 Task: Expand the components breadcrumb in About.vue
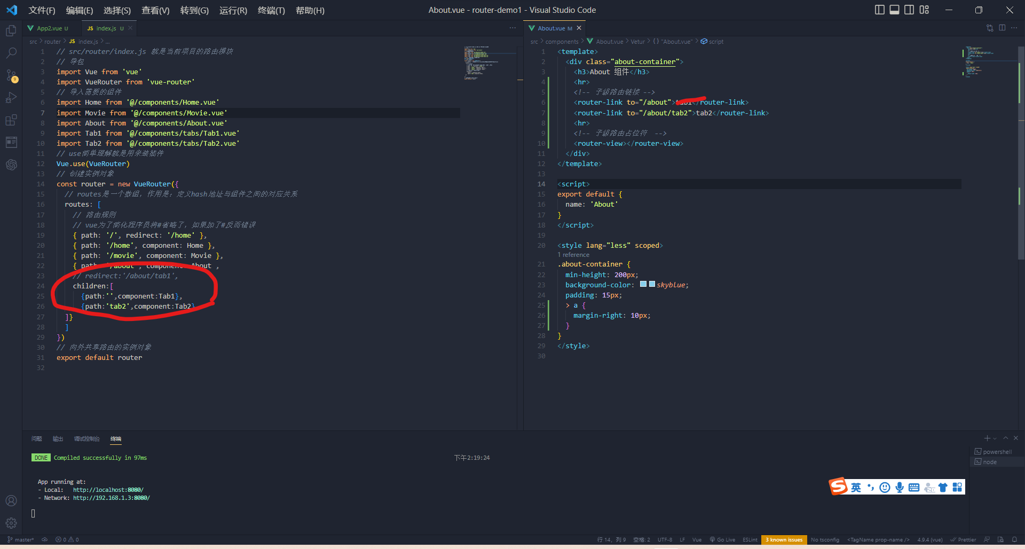[562, 41]
